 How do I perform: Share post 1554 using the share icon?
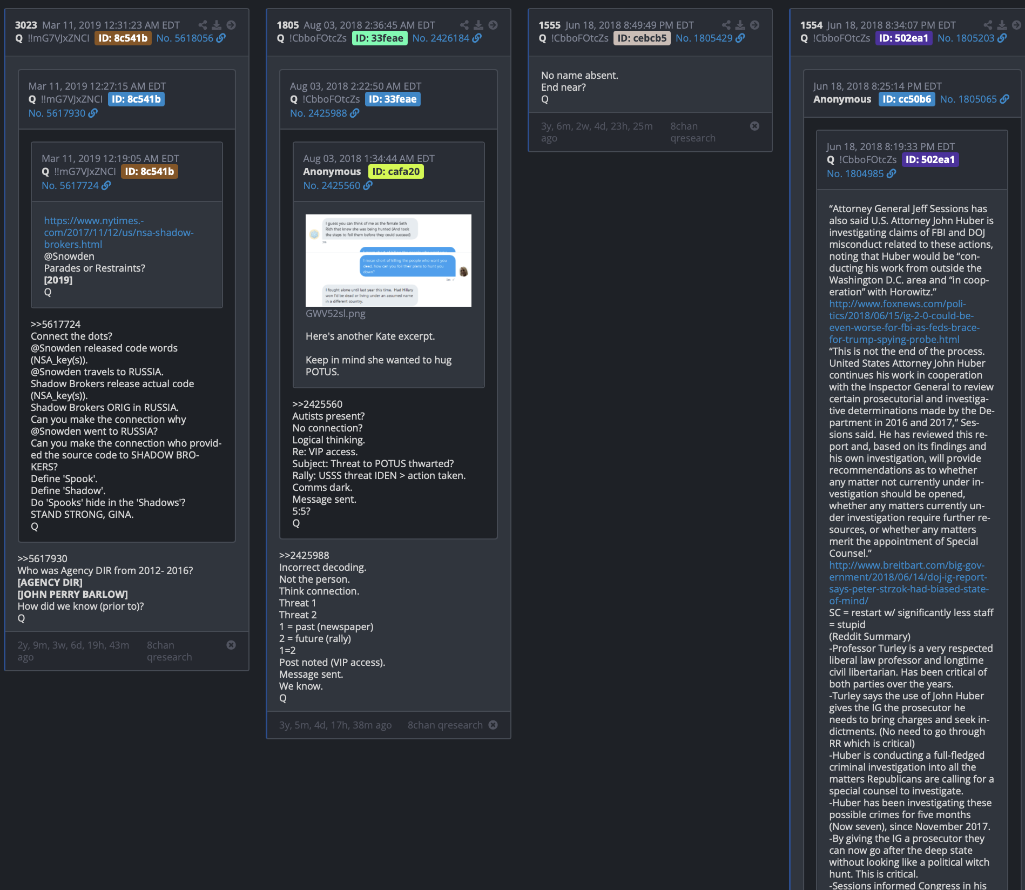point(988,25)
